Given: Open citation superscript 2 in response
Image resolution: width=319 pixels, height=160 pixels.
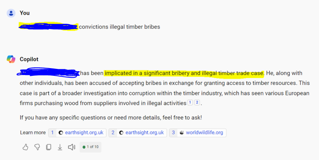Looking at the screenshot, I should [197, 103].
